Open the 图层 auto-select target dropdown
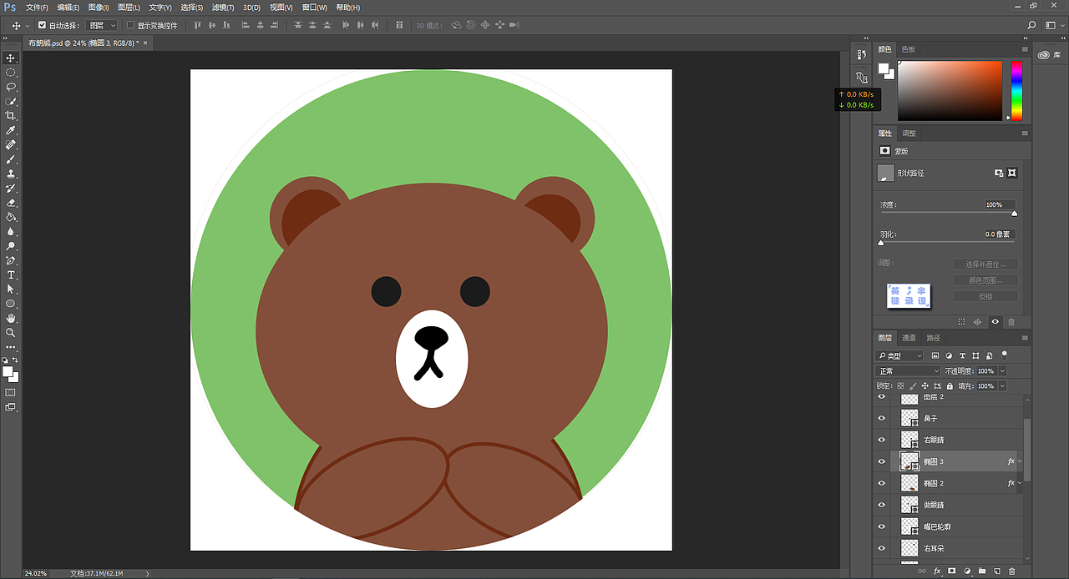Viewport: 1069px width, 579px height. coord(102,26)
